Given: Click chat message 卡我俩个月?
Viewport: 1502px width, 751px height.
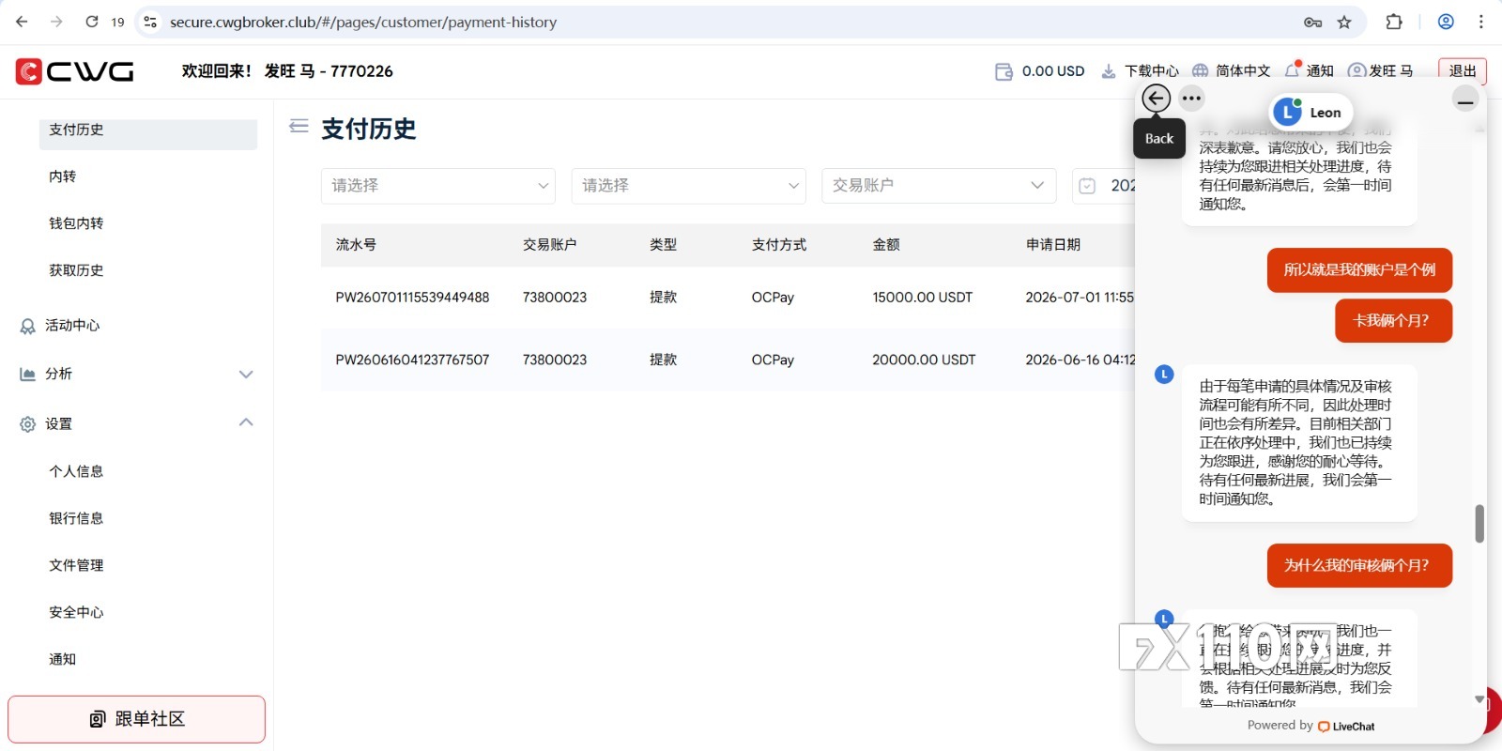Looking at the screenshot, I should click(x=1393, y=321).
